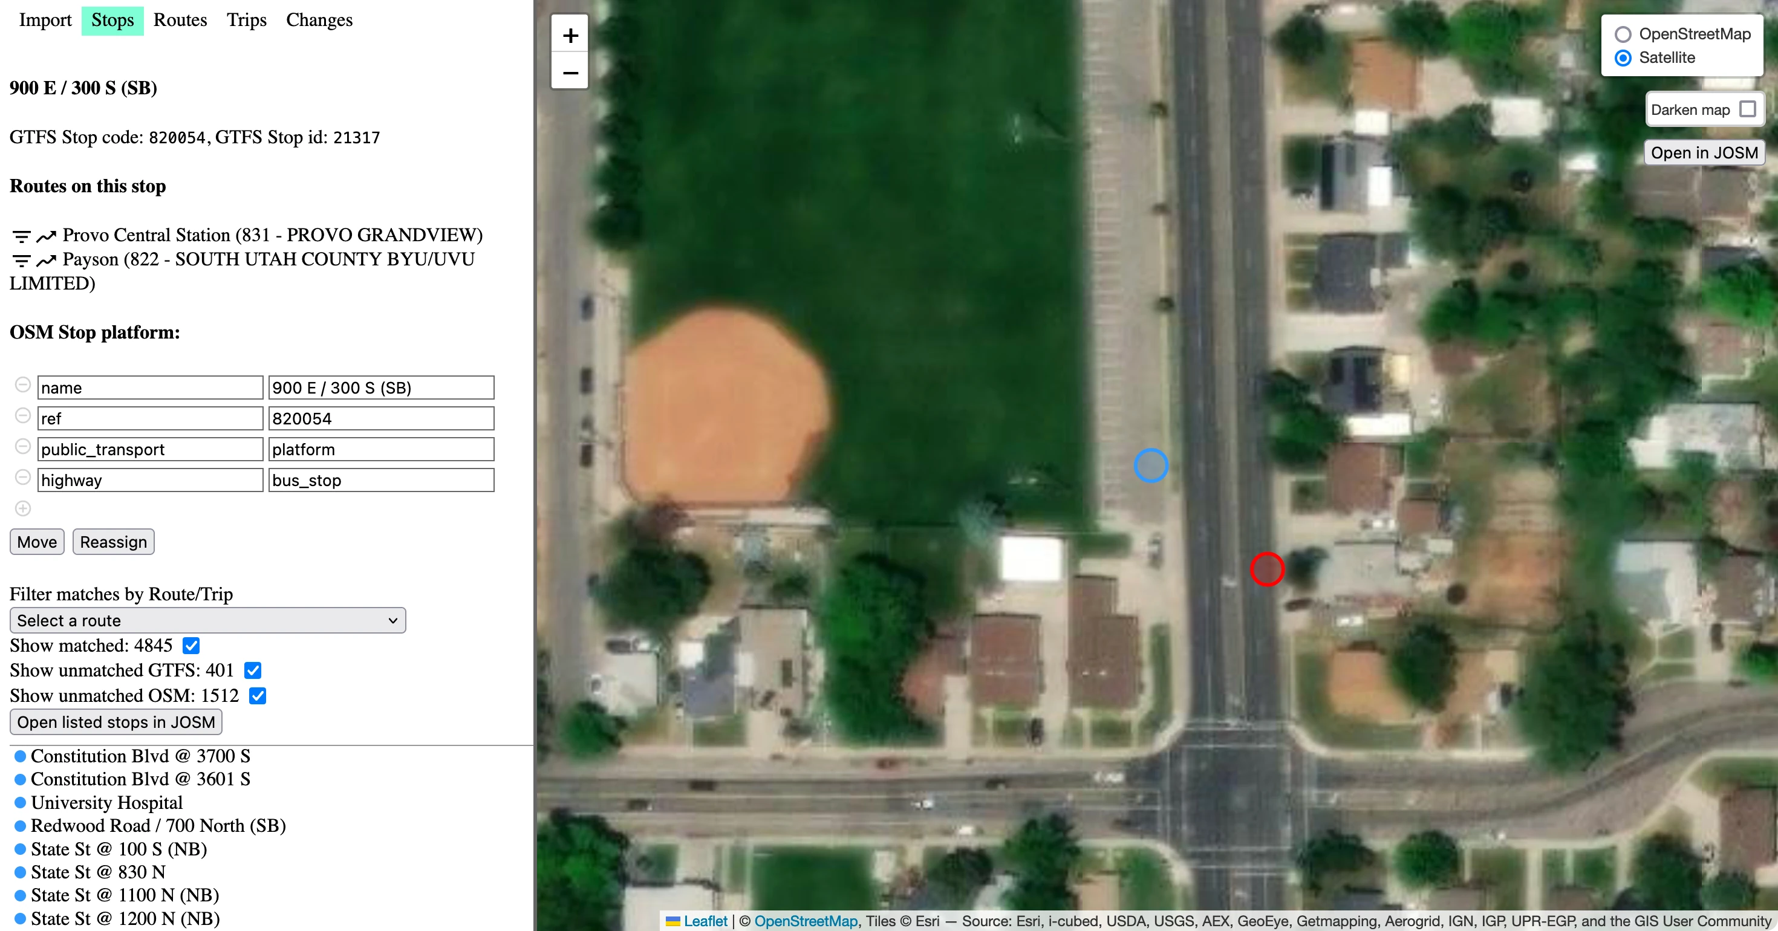This screenshot has width=1778, height=931.
Task: Click the zoom out (-) map control
Action: pos(569,72)
